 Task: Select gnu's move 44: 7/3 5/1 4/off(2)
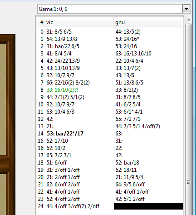pyautogui.click(x=137, y=126)
